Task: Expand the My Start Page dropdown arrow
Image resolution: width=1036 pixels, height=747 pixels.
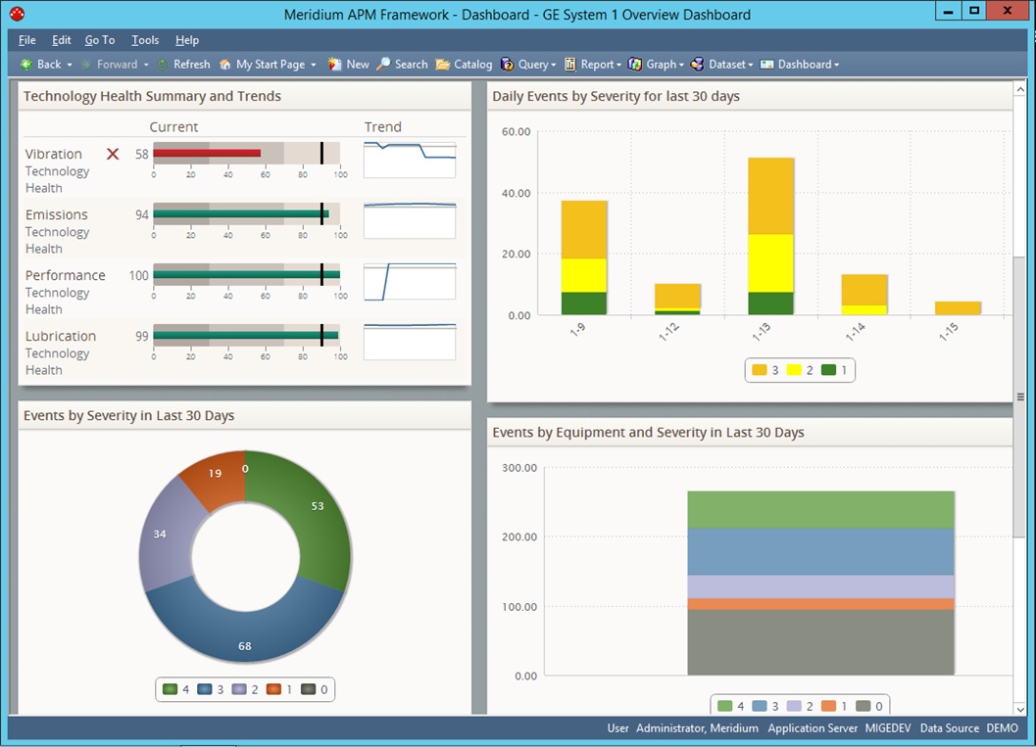Action: [314, 65]
